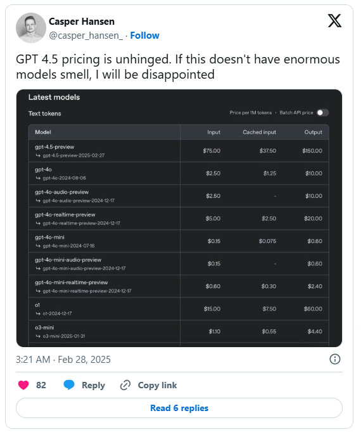This screenshot has height=432, width=361.
Task: Open Casper Hansen's profile picture
Action: tap(31, 28)
